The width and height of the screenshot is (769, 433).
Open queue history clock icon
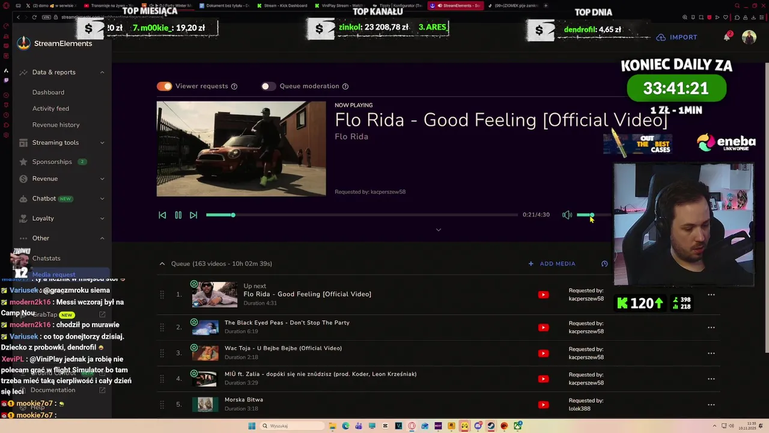(604, 264)
